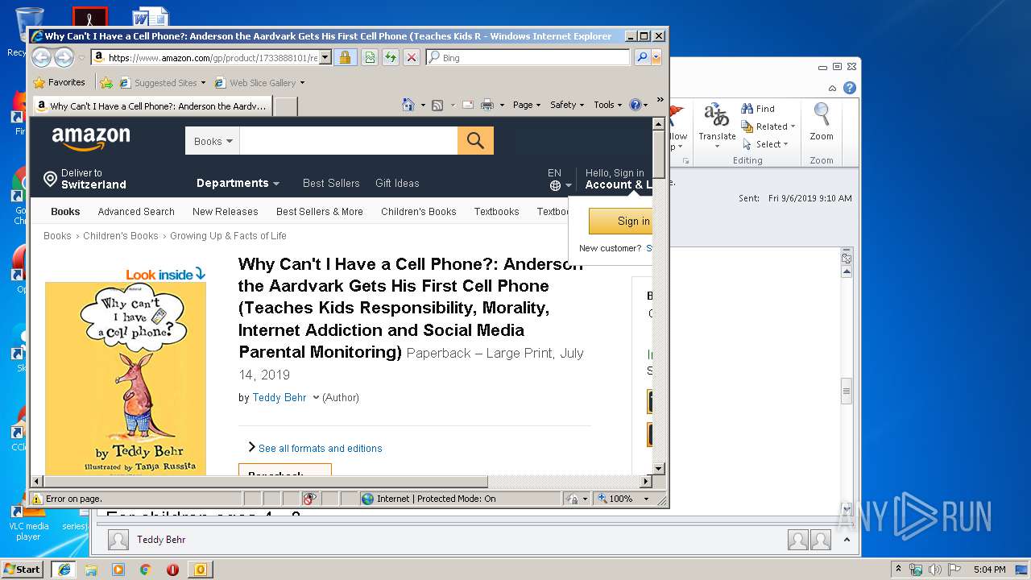Click the IE page vertical scrollbar thumb
This screenshot has width=1031, height=580.
point(659,153)
